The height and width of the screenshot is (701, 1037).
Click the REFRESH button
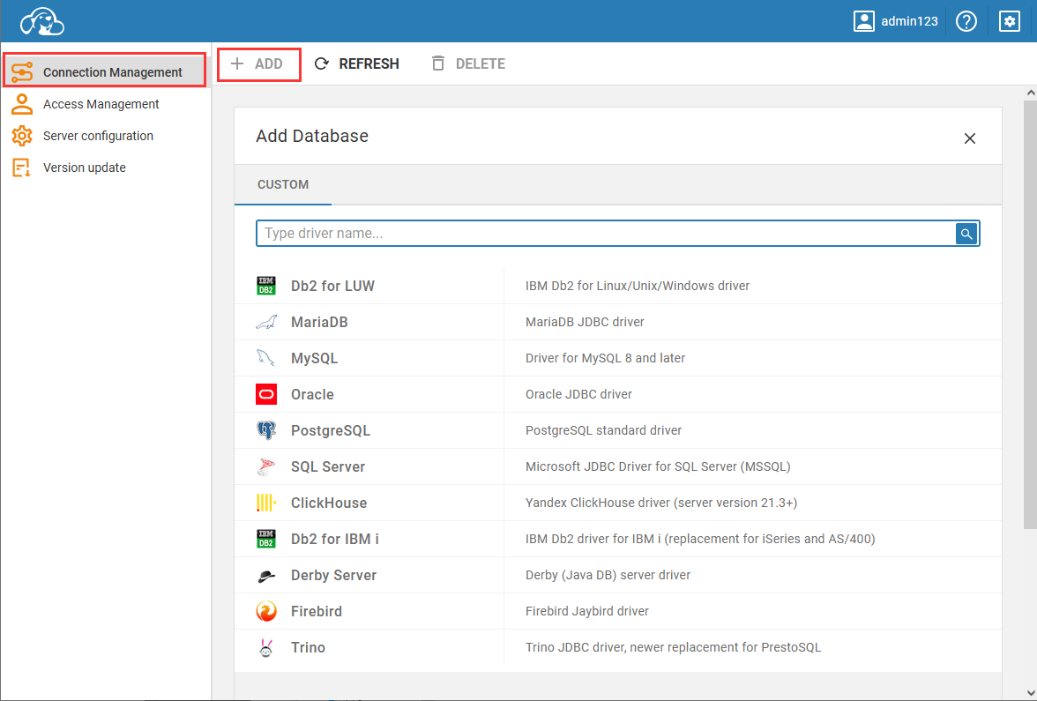(x=356, y=63)
